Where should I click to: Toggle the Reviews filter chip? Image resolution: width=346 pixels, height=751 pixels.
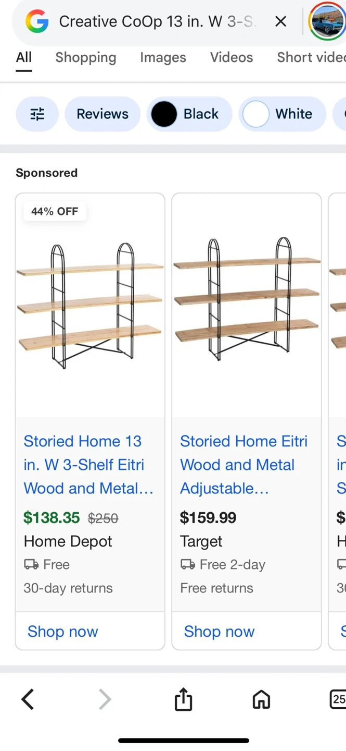(x=102, y=114)
